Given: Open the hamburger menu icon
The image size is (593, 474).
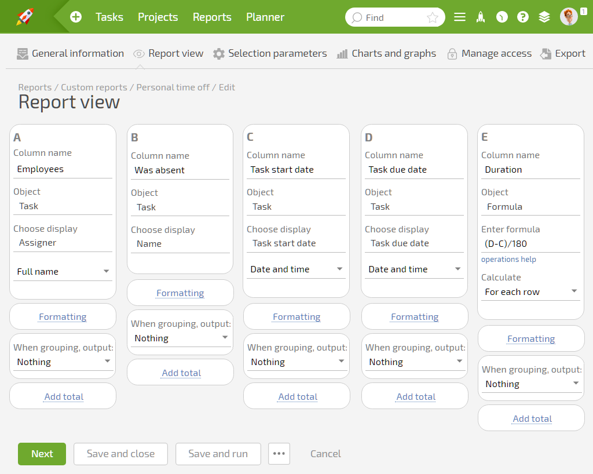Looking at the screenshot, I should point(459,17).
